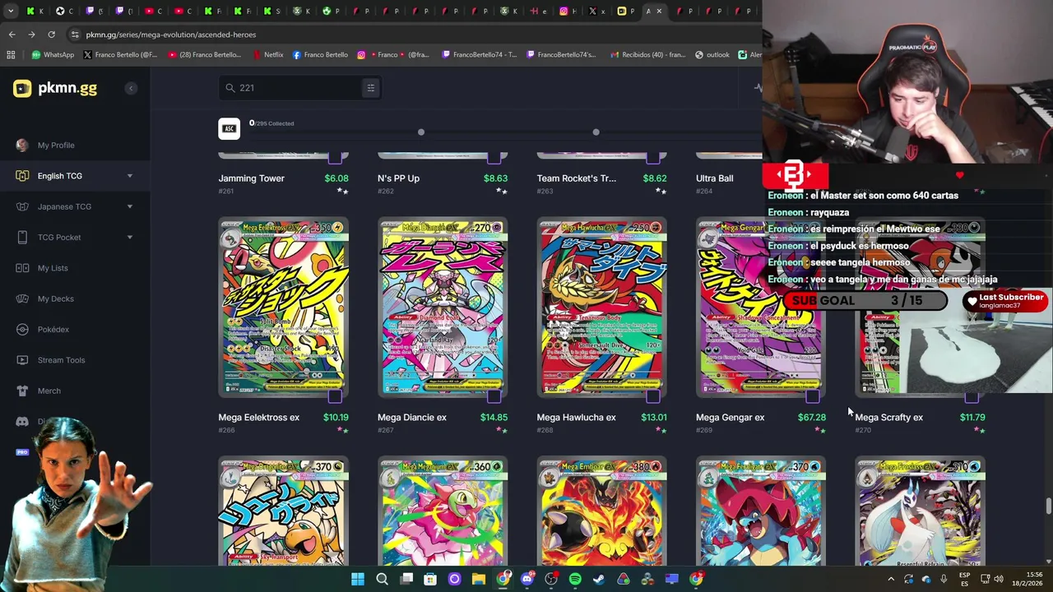This screenshot has width=1053, height=592.
Task: Tick the N's PP Up collected checkbox
Action: click(x=494, y=157)
